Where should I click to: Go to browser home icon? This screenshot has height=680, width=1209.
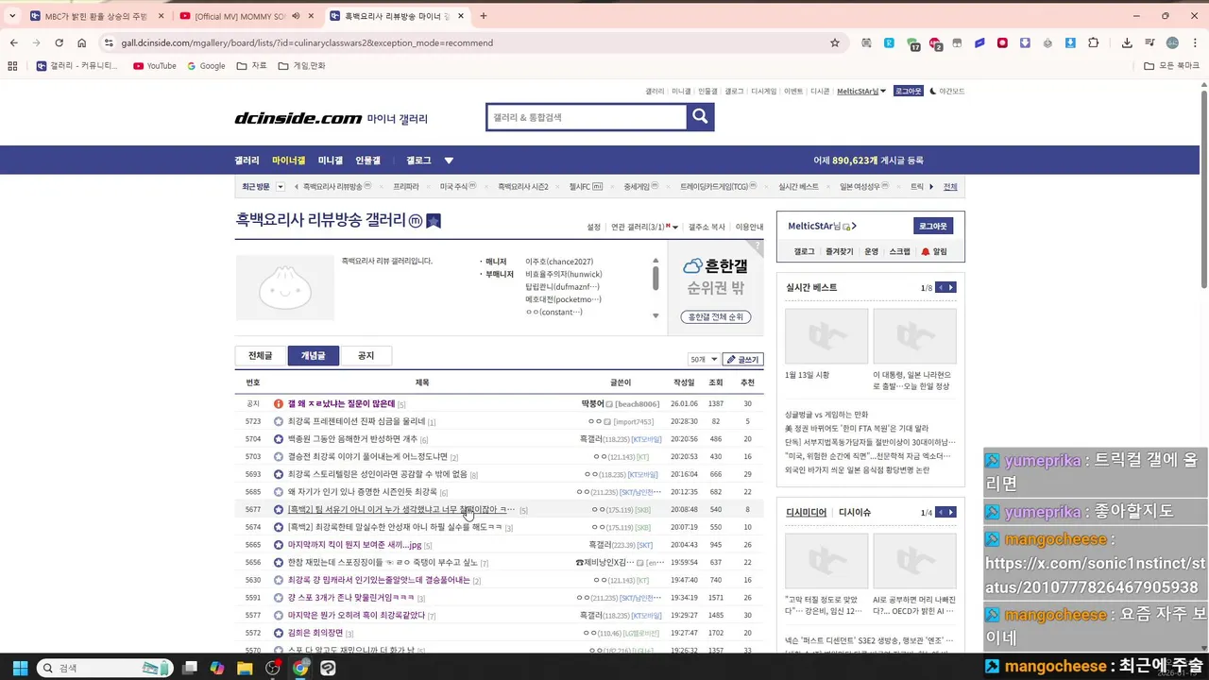[x=81, y=42]
